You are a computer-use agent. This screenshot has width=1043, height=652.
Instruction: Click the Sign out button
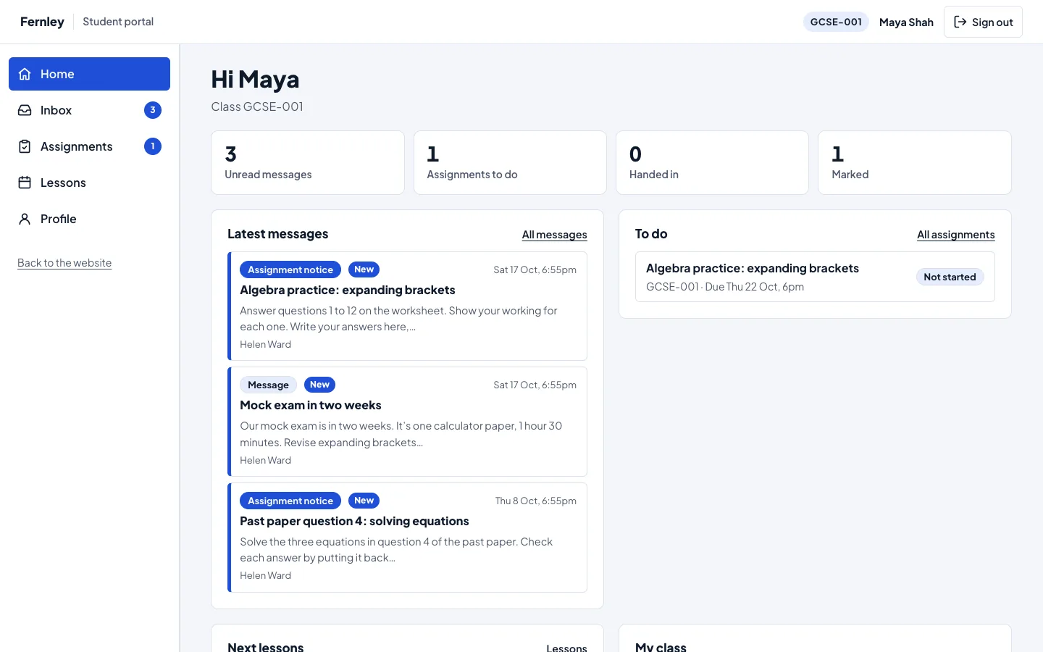(x=983, y=22)
